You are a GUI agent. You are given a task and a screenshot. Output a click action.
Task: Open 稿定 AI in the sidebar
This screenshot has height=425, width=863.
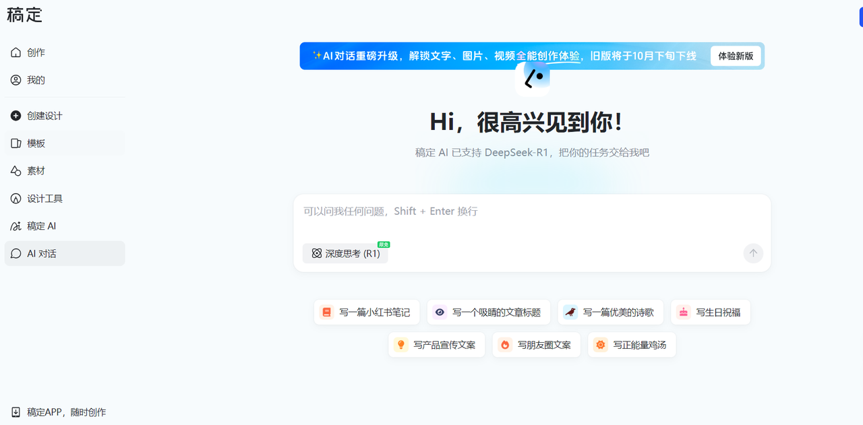pyautogui.click(x=65, y=226)
